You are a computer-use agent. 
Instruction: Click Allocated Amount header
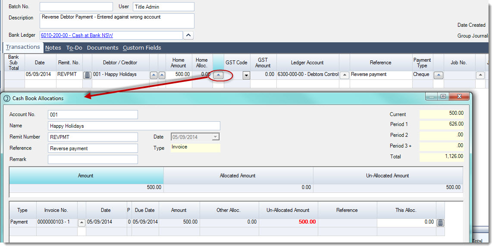[238, 176]
